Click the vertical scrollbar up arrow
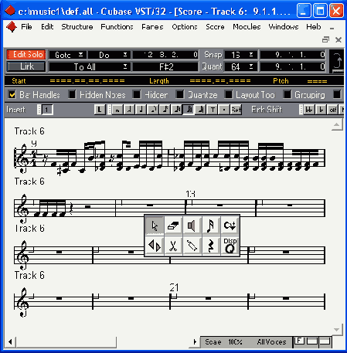This screenshot has height=353, width=347. click(x=336, y=125)
